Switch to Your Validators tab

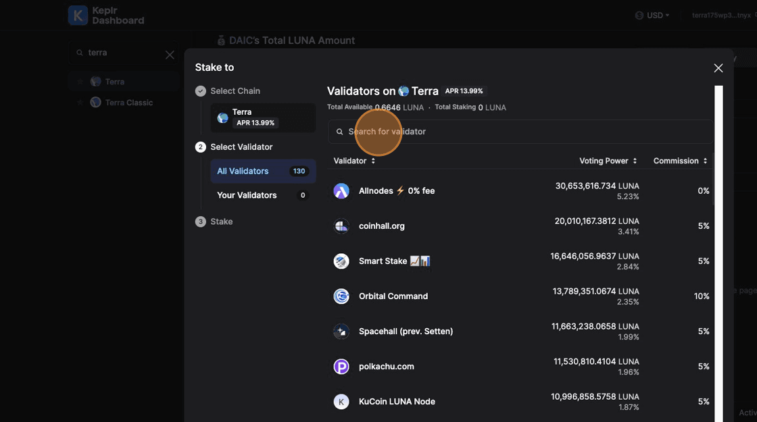point(262,195)
